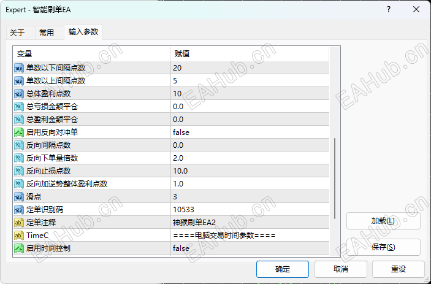This screenshot has width=431, height=284.
Task: Select the 启用反向对冲单 variable name
Action: point(52,132)
